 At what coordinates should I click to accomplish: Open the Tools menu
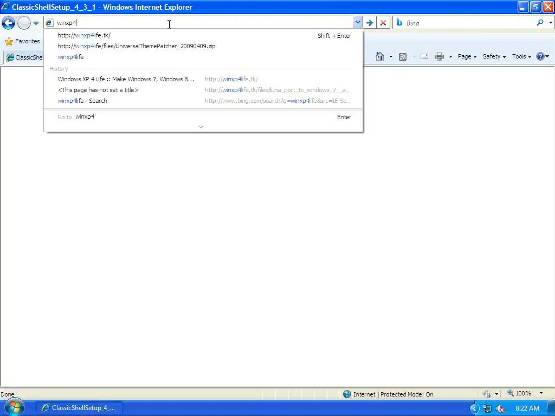pos(521,56)
